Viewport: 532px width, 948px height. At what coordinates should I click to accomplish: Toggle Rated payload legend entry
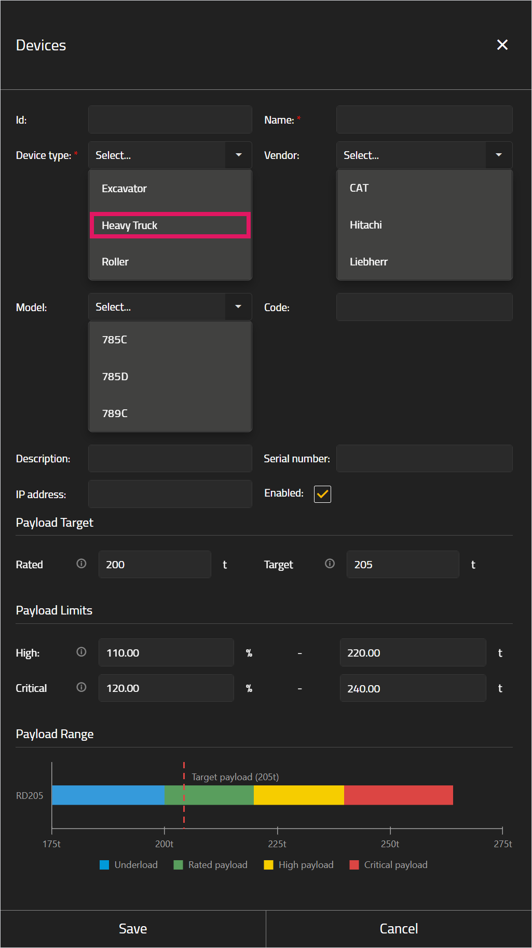click(211, 865)
